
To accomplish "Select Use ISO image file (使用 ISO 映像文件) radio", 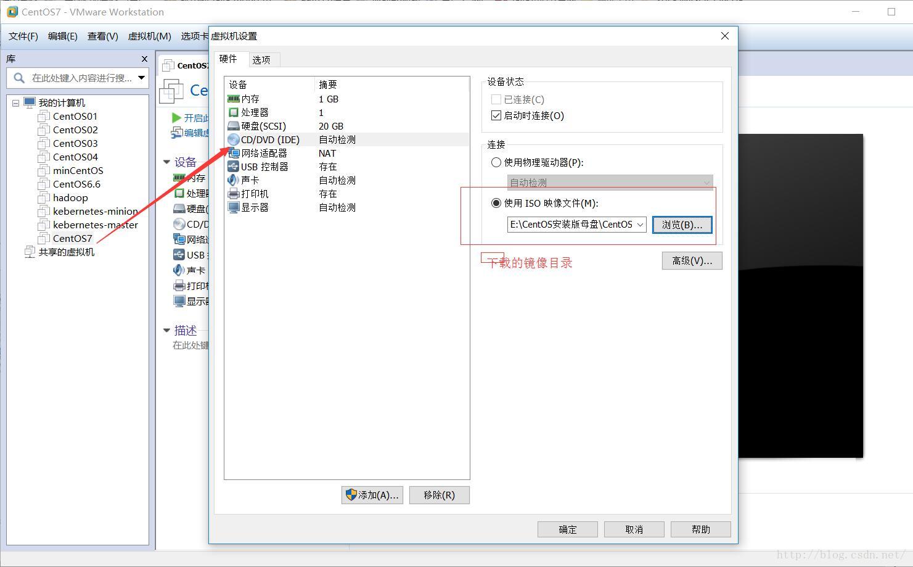I will [x=496, y=203].
